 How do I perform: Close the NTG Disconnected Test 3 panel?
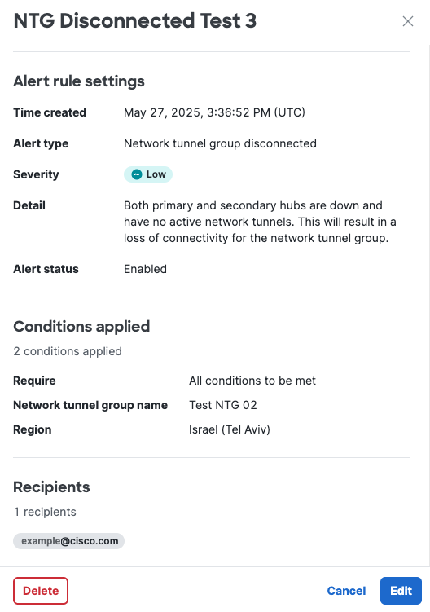[x=408, y=21]
